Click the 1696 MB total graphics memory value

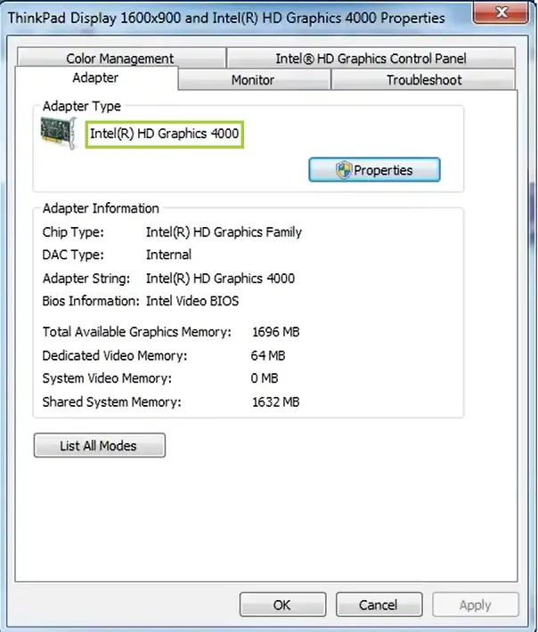275,332
